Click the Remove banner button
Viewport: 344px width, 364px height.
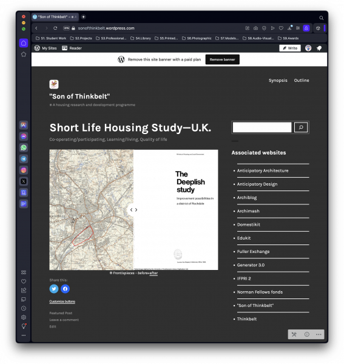pyautogui.click(x=223, y=59)
